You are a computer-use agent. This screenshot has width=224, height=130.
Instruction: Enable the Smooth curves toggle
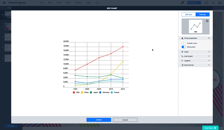click(184, 43)
